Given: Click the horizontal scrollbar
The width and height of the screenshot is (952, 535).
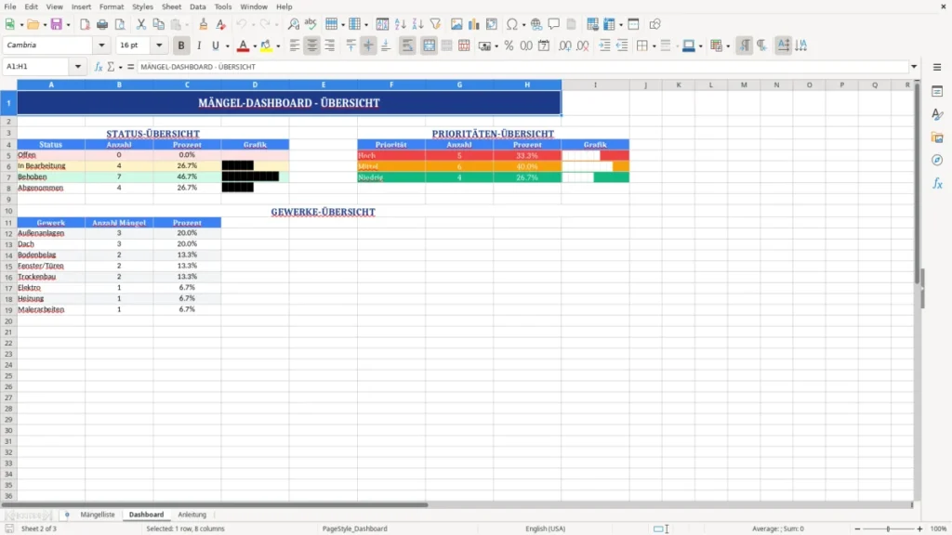Looking at the screenshot, I should click(x=215, y=504).
